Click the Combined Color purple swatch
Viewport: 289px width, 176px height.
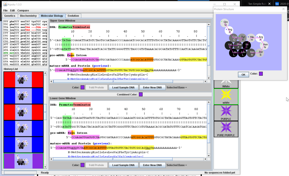(x=141, y=94)
